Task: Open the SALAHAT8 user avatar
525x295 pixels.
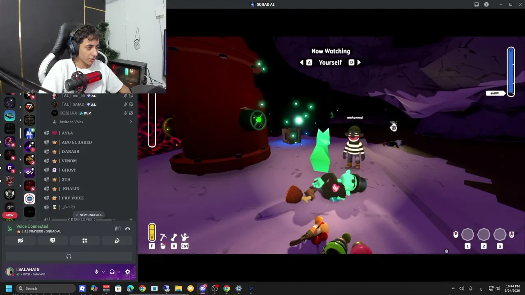Action: 10,272
